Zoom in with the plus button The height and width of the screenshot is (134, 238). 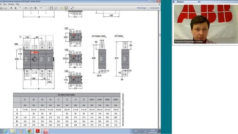pos(35,8)
